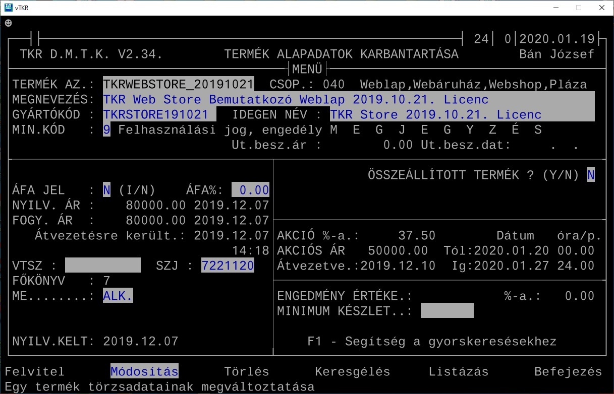
Task: Toggle the ÖSSZEÁLLÍTOTT TERMÉK Y/N field
Action: click(590, 175)
